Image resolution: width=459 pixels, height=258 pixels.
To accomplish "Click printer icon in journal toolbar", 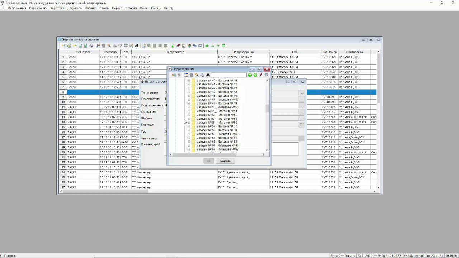I will (x=114, y=46).
